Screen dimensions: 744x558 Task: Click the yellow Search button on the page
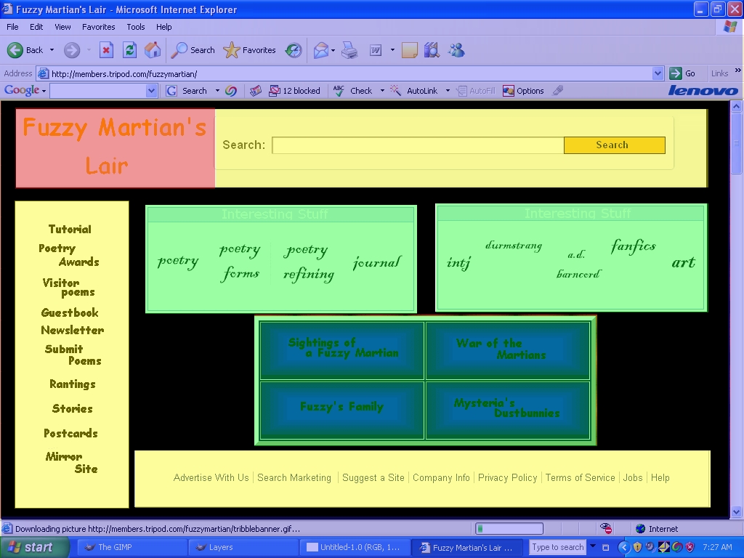coord(614,145)
